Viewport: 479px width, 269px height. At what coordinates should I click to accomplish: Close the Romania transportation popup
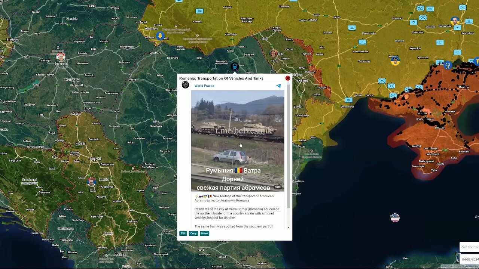coord(287,78)
